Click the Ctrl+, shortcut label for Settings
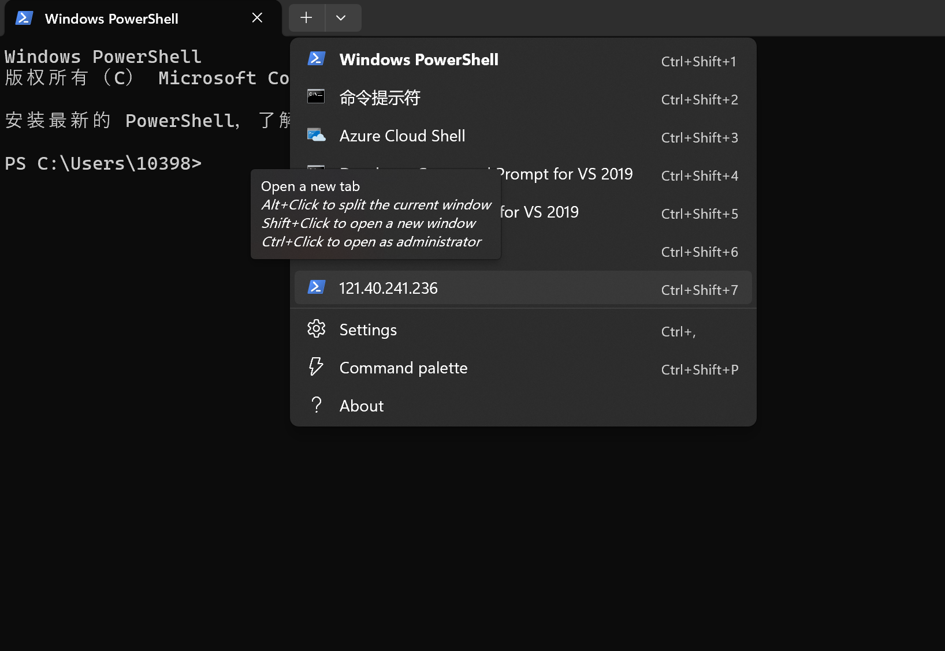The width and height of the screenshot is (945, 651). [x=678, y=331]
